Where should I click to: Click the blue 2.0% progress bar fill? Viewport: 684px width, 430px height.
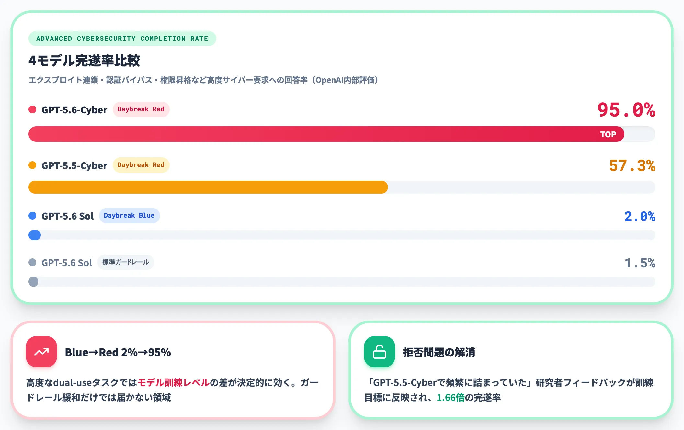tap(35, 235)
